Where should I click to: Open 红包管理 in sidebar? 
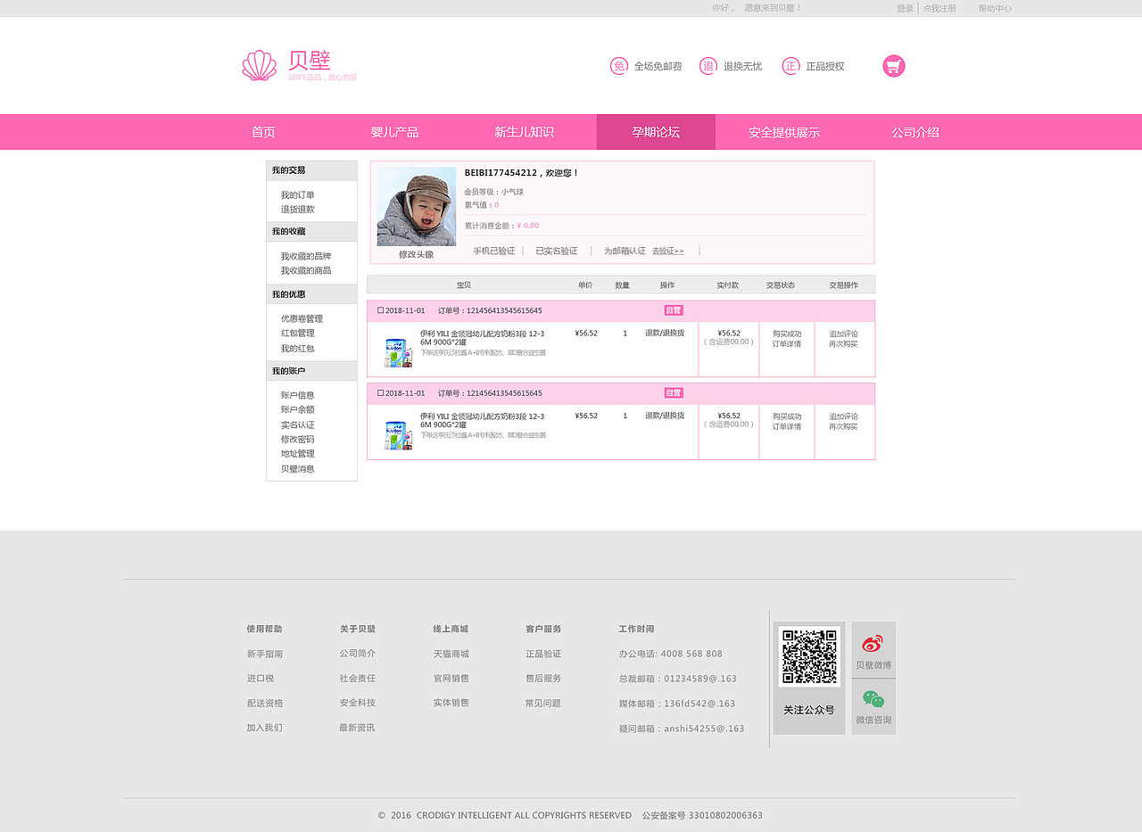[x=298, y=334]
